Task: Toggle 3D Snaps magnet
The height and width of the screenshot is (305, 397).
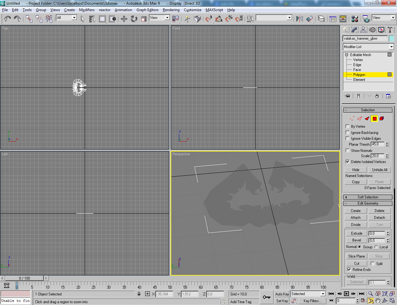Action: pos(209,19)
